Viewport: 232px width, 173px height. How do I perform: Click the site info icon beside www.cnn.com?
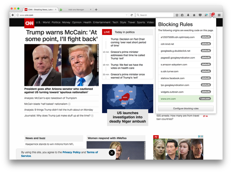point(18,15)
